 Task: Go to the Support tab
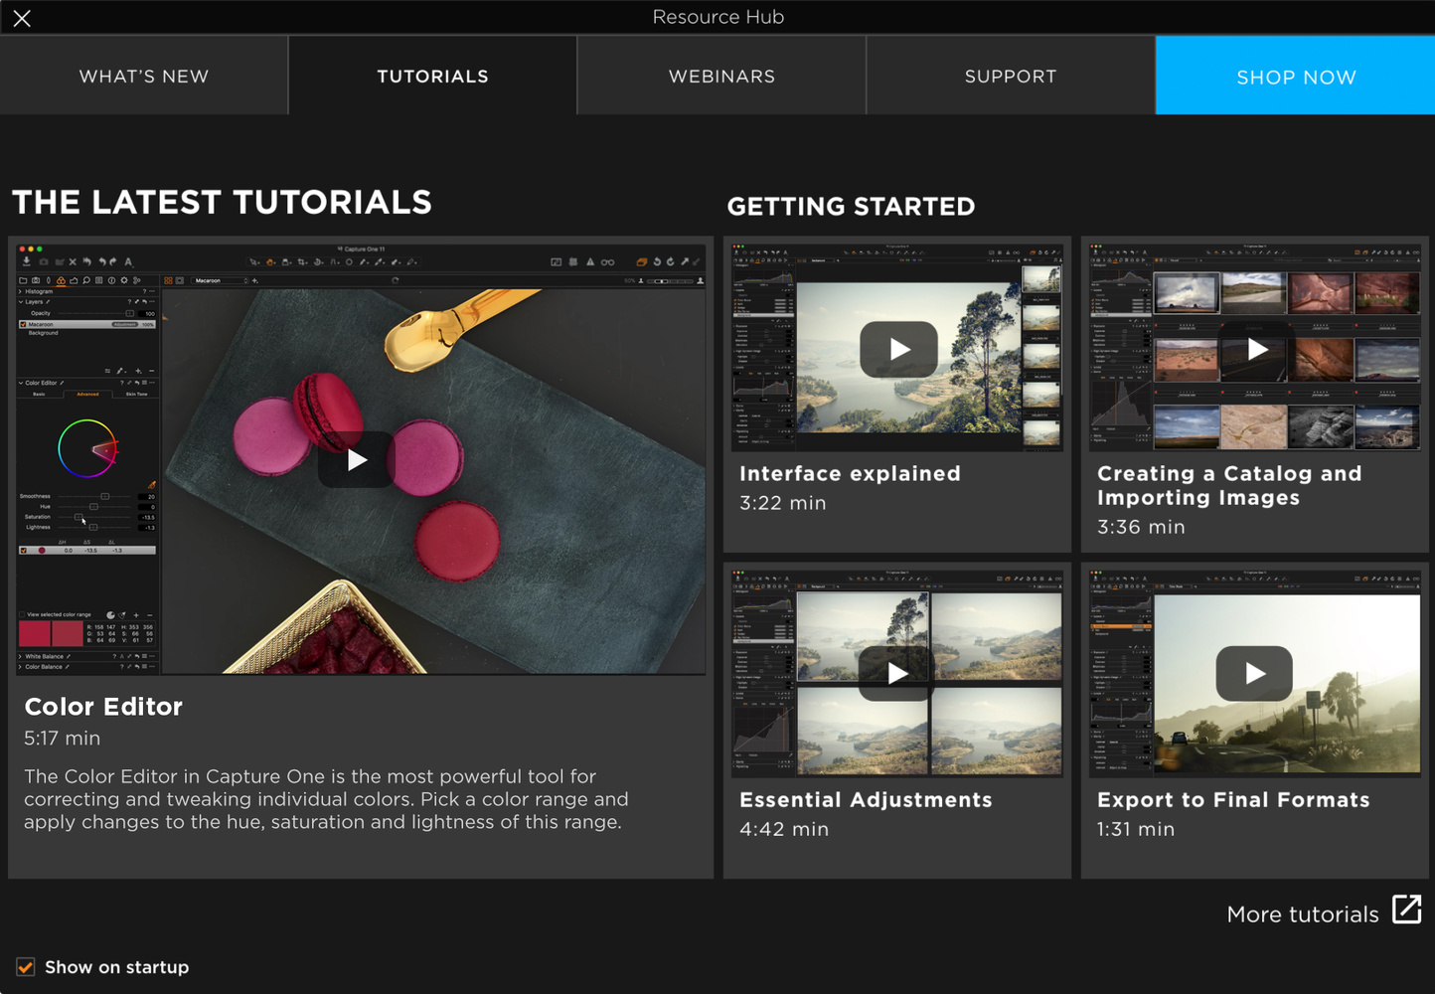tap(1010, 77)
